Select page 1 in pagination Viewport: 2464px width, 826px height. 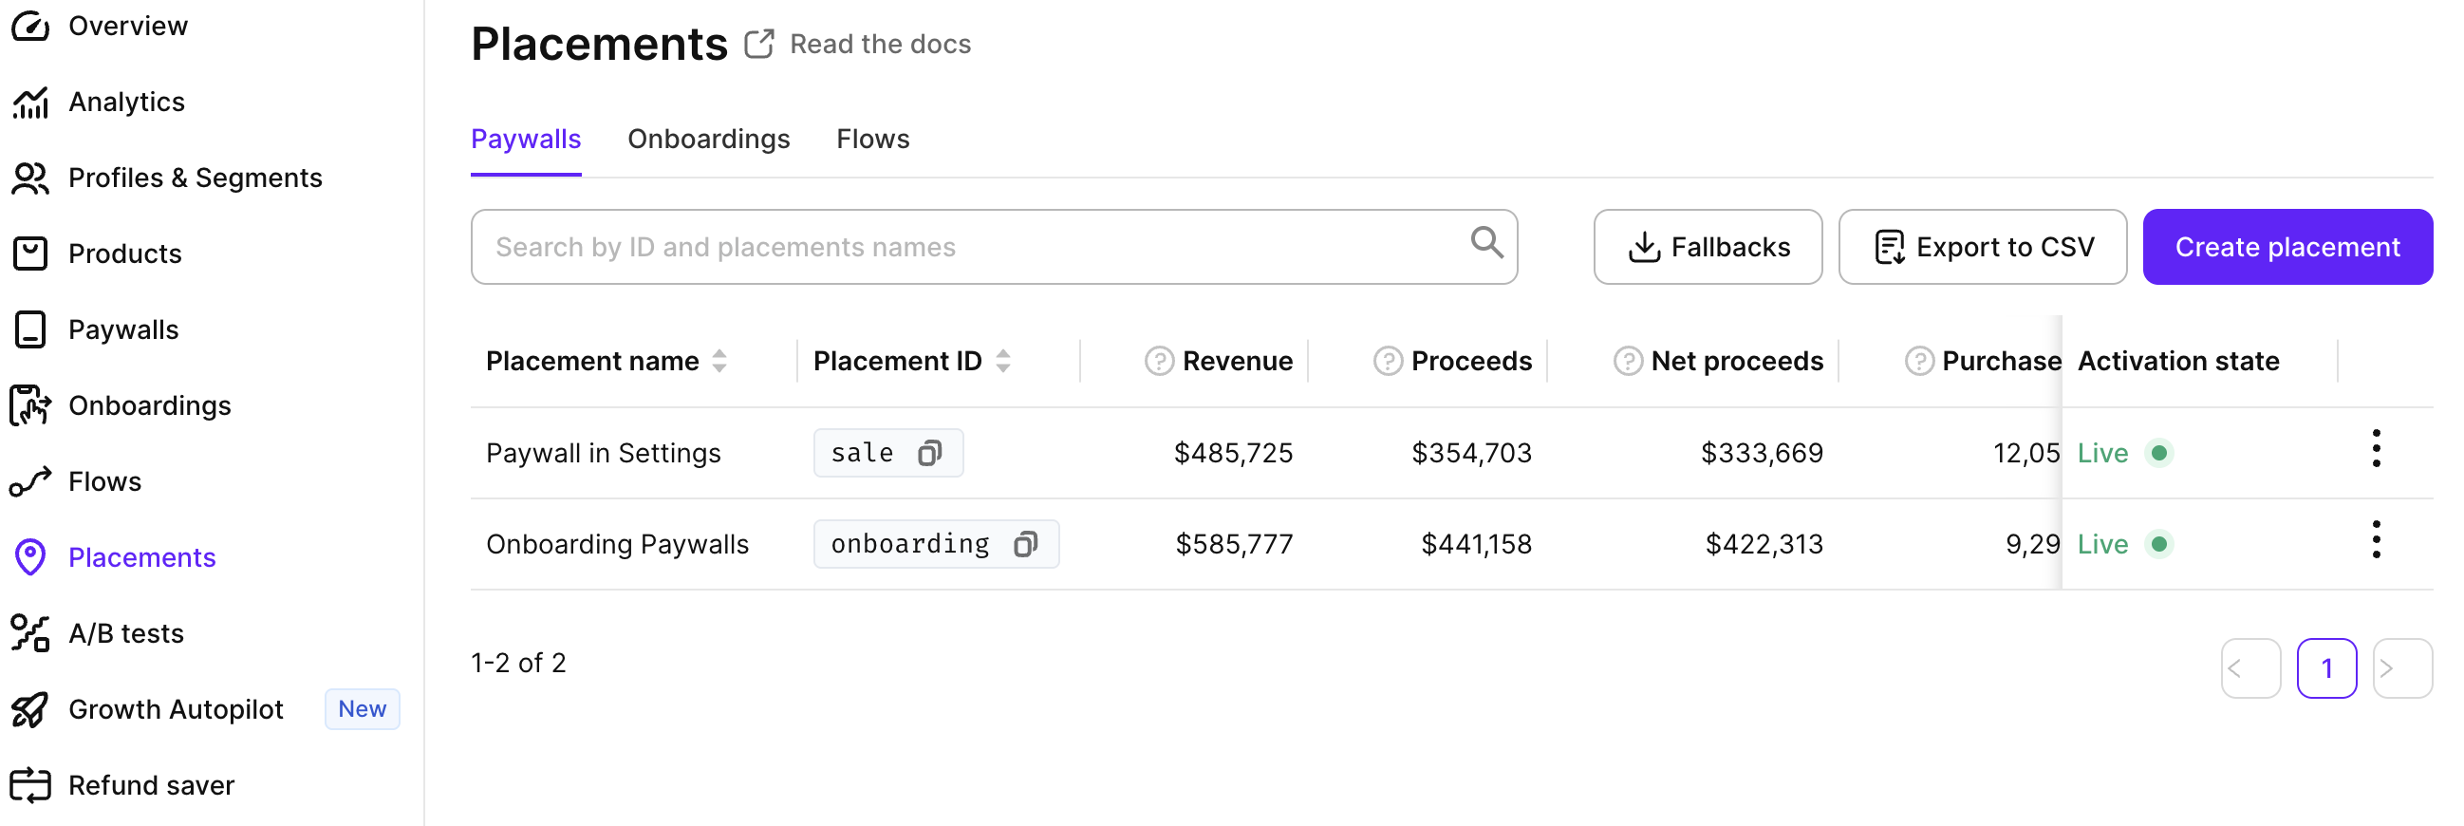2326,668
